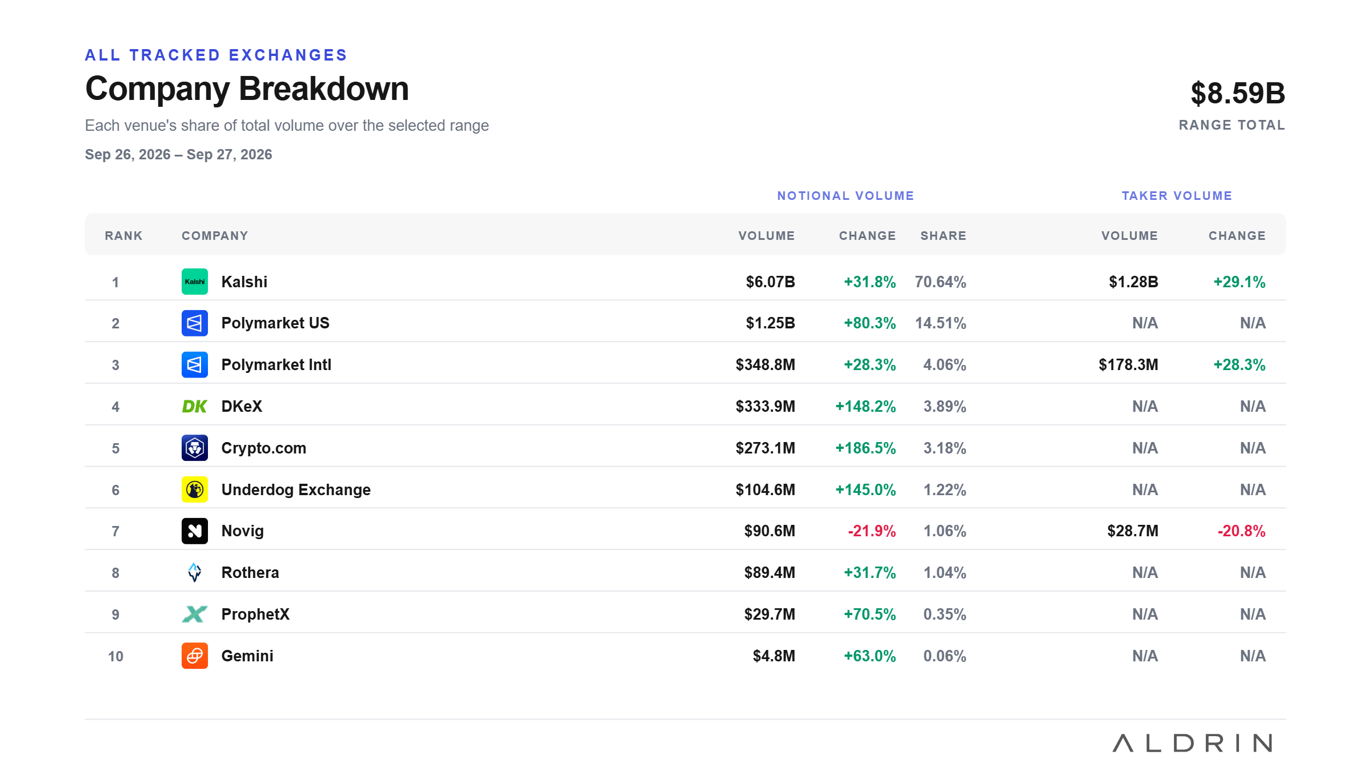The width and height of the screenshot is (1371, 771).
Task: Click the Polymarket Intl logo icon
Action: coord(195,364)
